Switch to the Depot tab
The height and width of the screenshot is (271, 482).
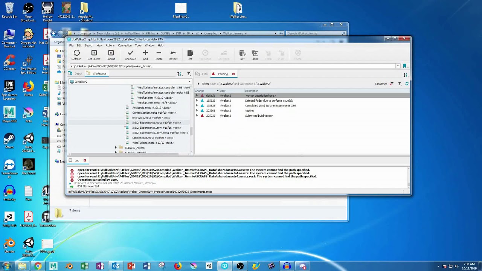(76, 74)
